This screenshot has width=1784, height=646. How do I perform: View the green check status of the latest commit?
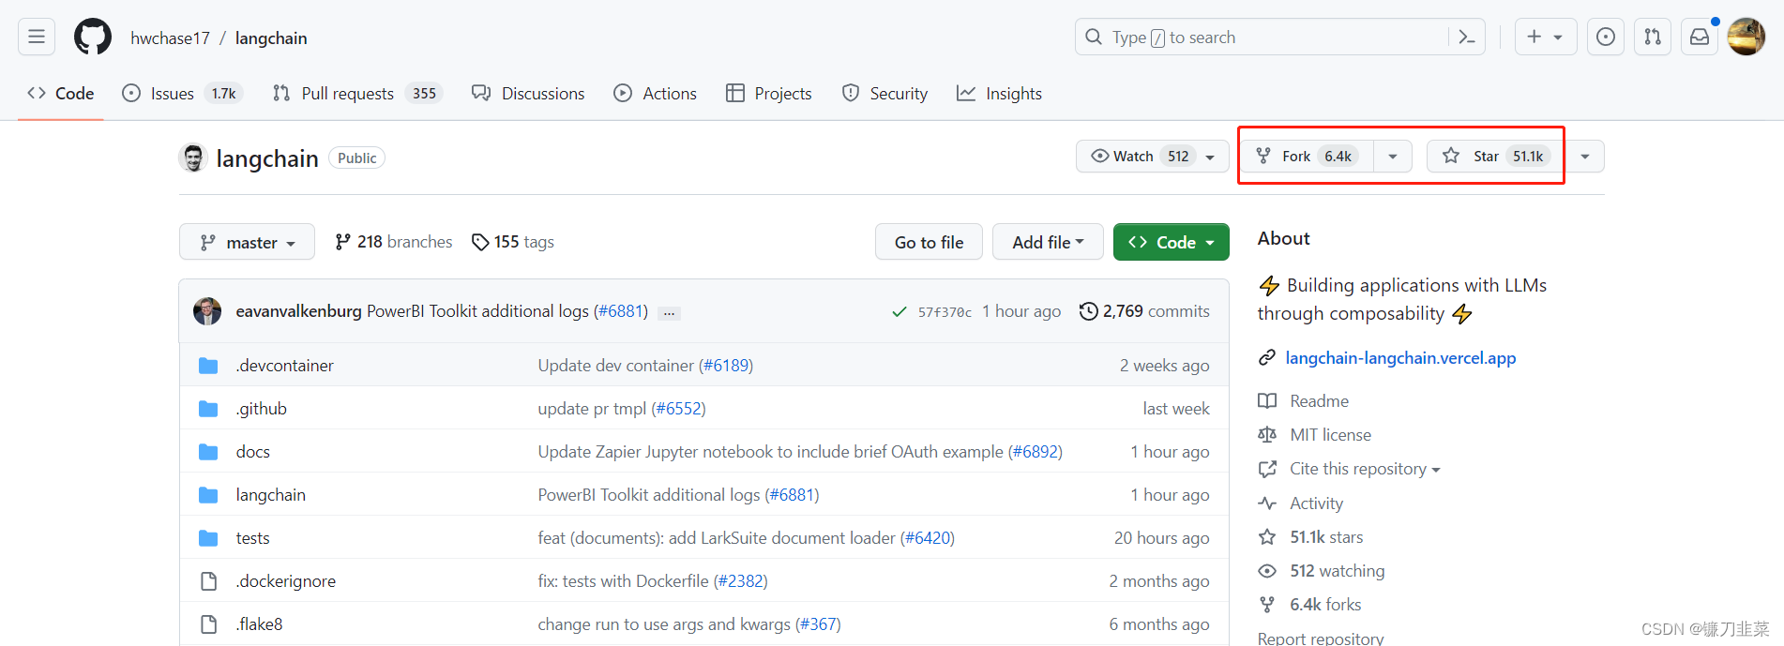coord(899,311)
